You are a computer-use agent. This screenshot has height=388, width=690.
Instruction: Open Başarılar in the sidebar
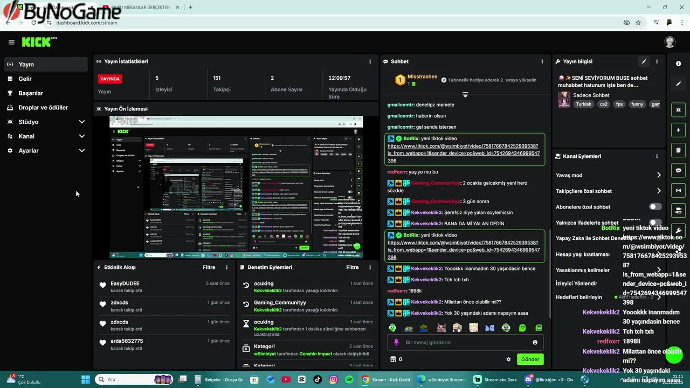(x=46, y=93)
